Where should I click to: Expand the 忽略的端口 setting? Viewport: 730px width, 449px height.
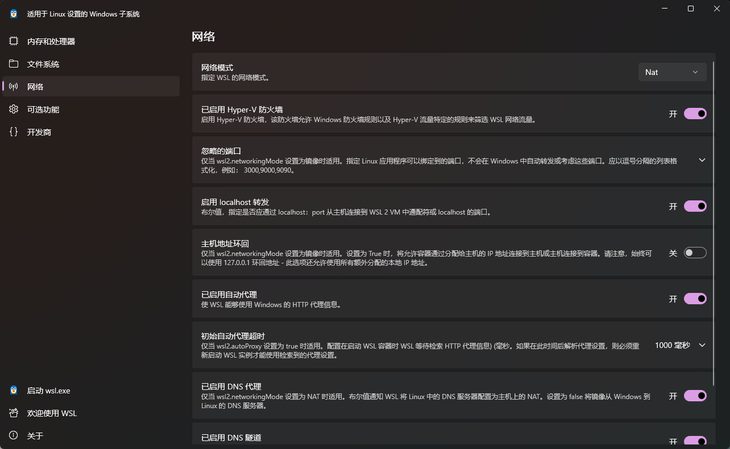pos(702,160)
